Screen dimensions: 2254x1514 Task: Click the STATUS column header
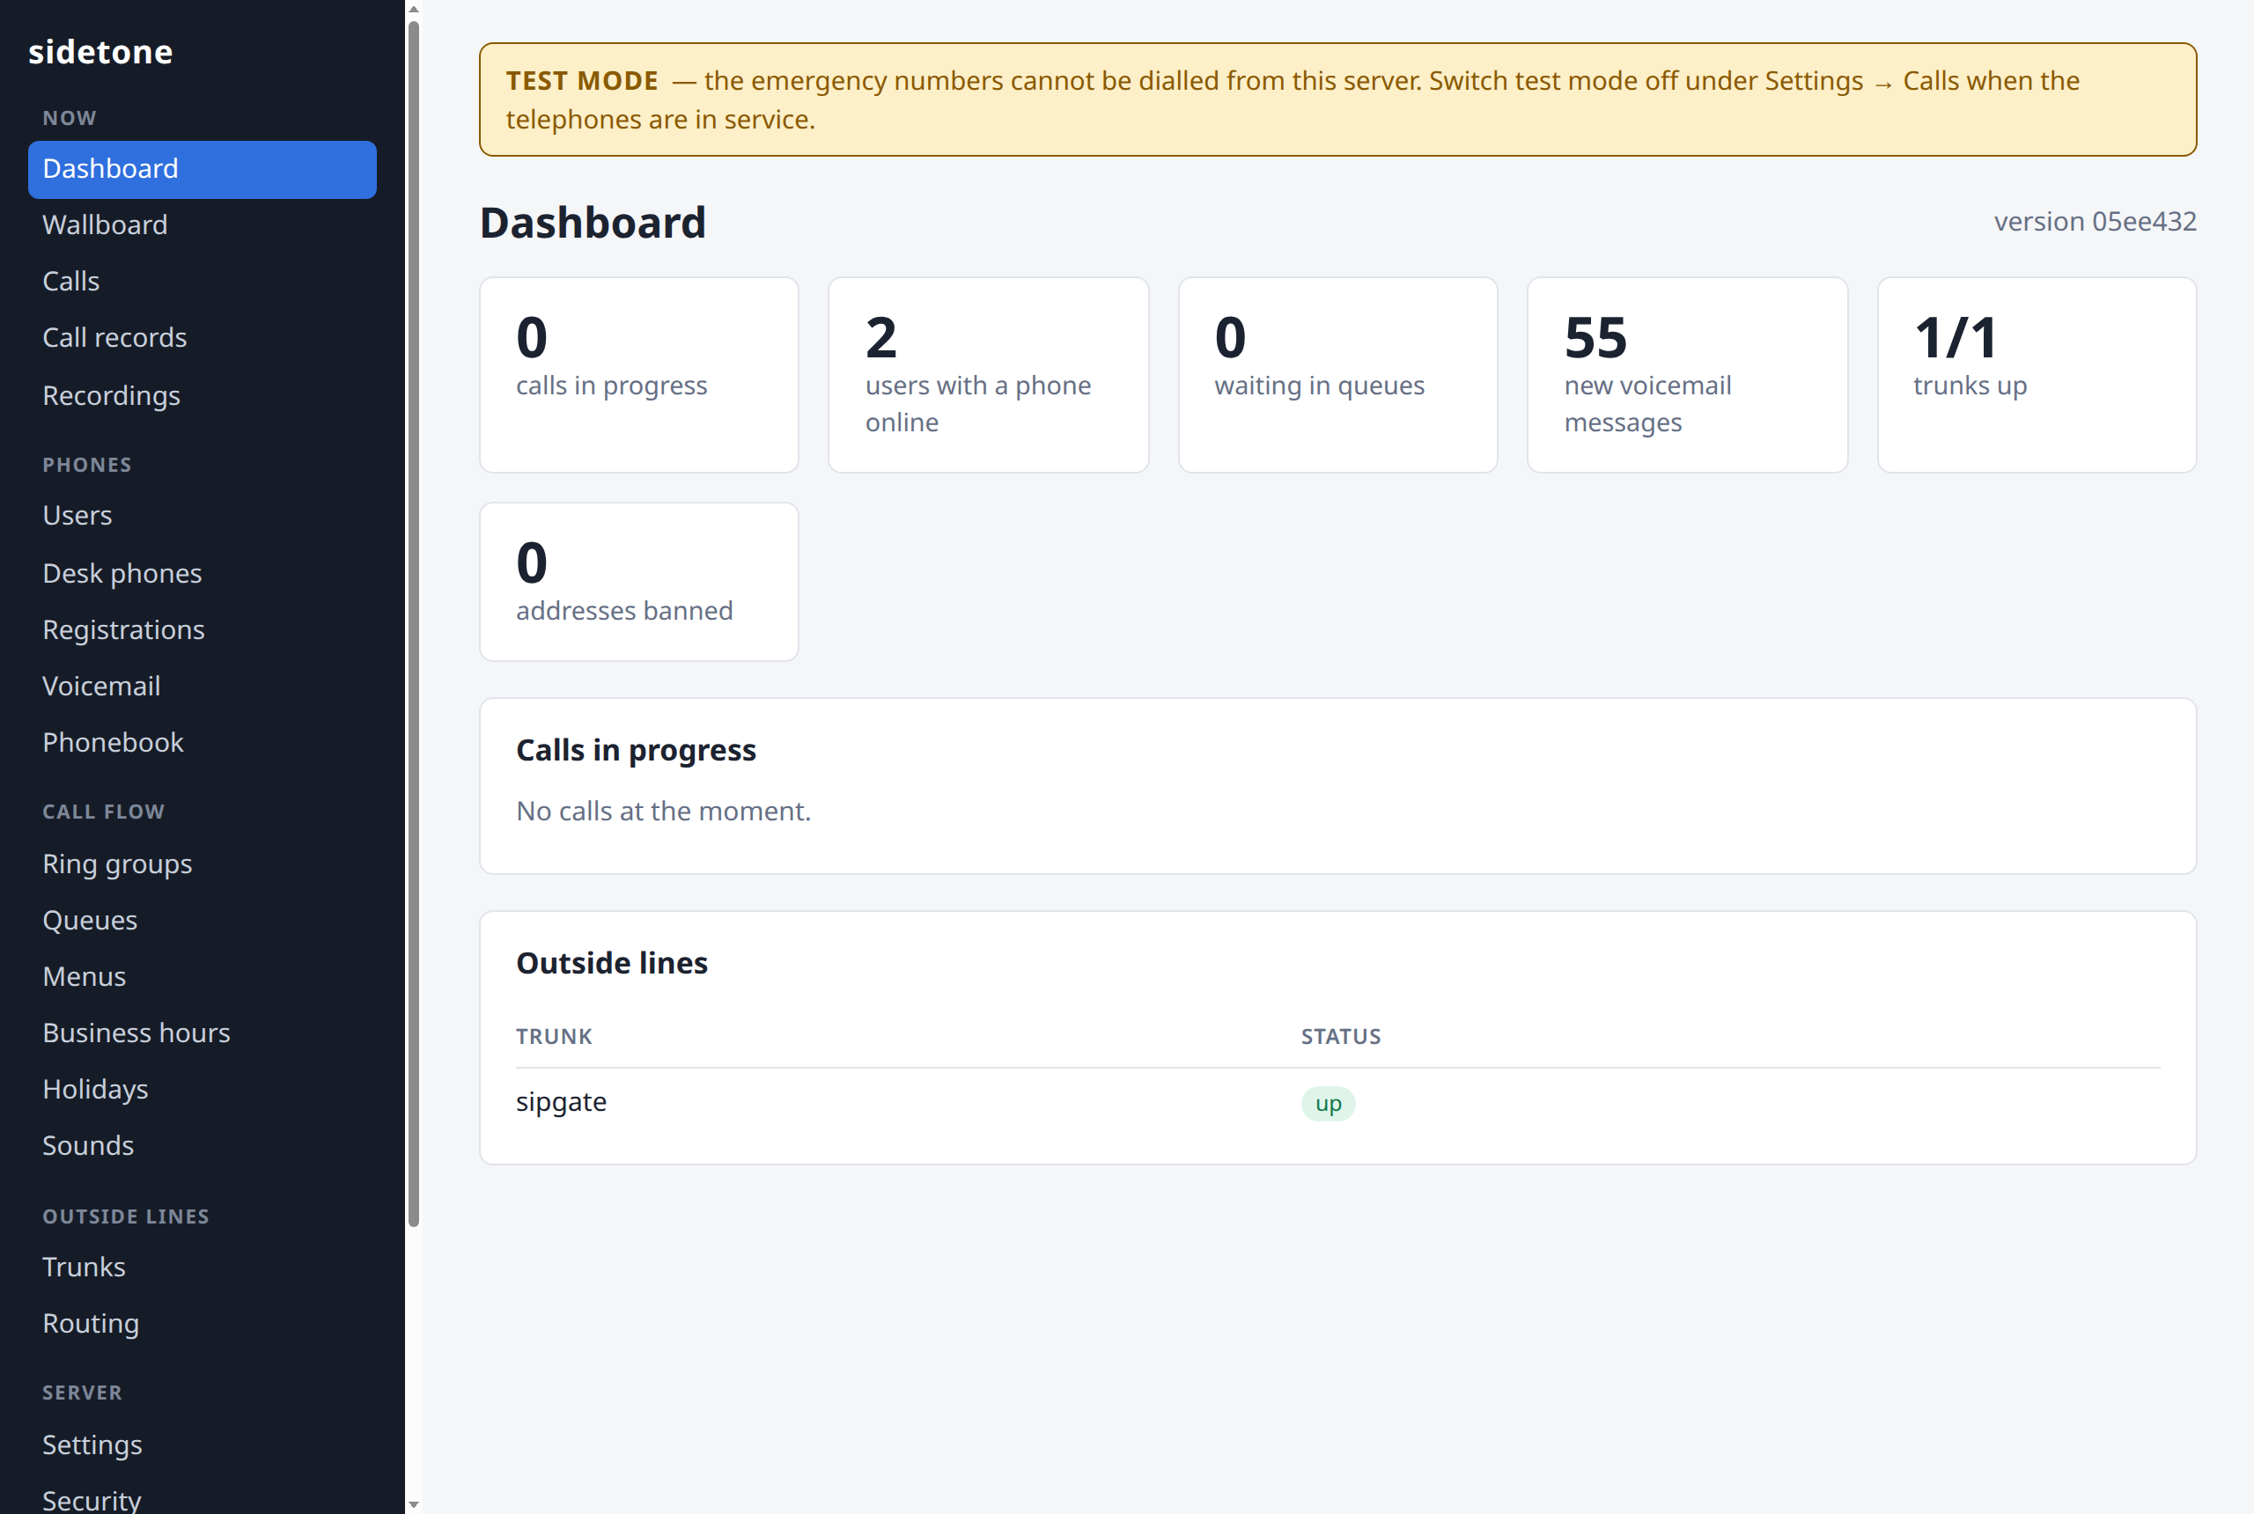pos(1340,1037)
